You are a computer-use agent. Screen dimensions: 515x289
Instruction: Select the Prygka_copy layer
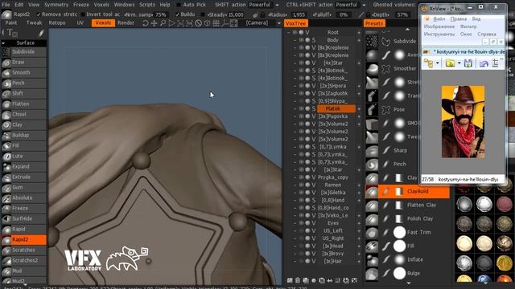pos(332,177)
